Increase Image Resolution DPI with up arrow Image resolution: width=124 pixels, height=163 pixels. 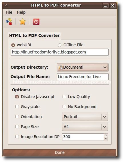pos(106,135)
